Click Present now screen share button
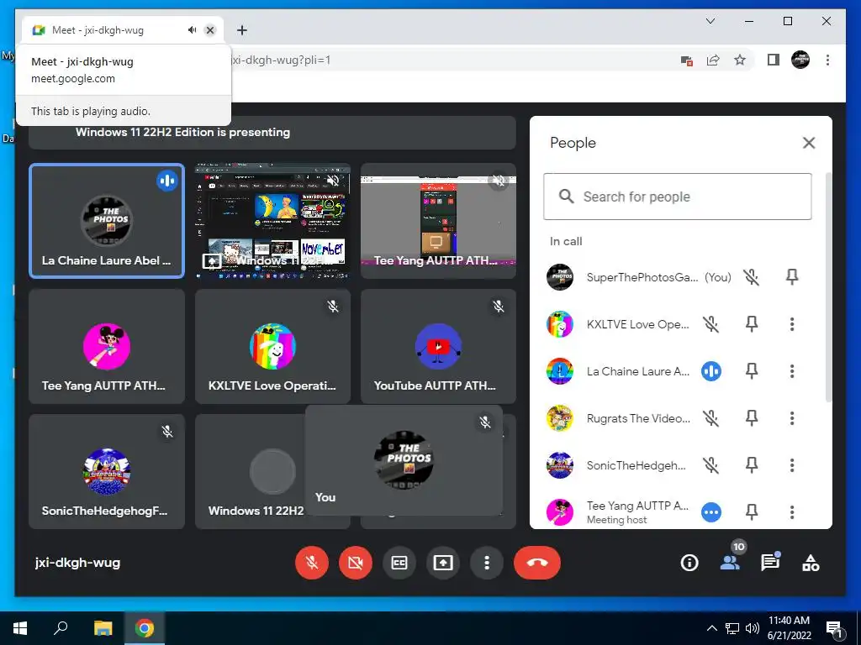 443,563
